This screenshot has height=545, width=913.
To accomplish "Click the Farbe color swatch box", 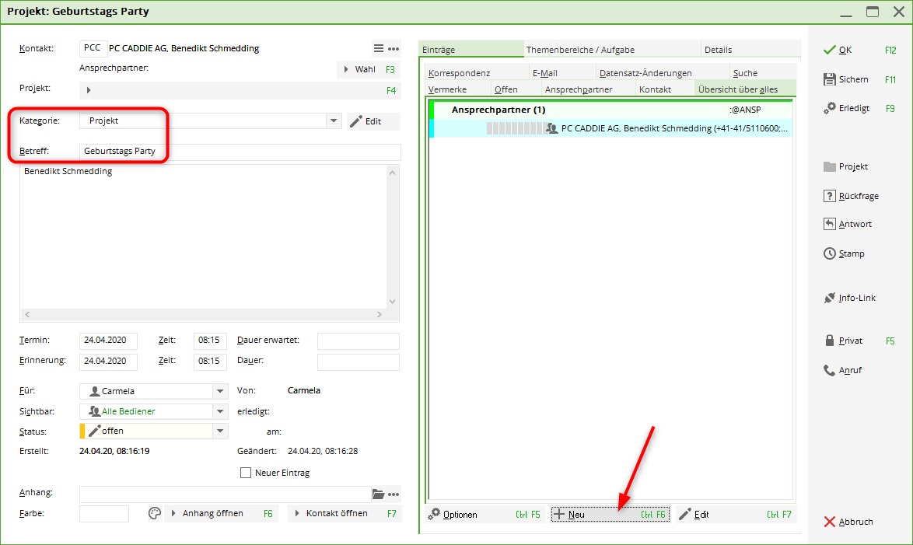I will [104, 513].
